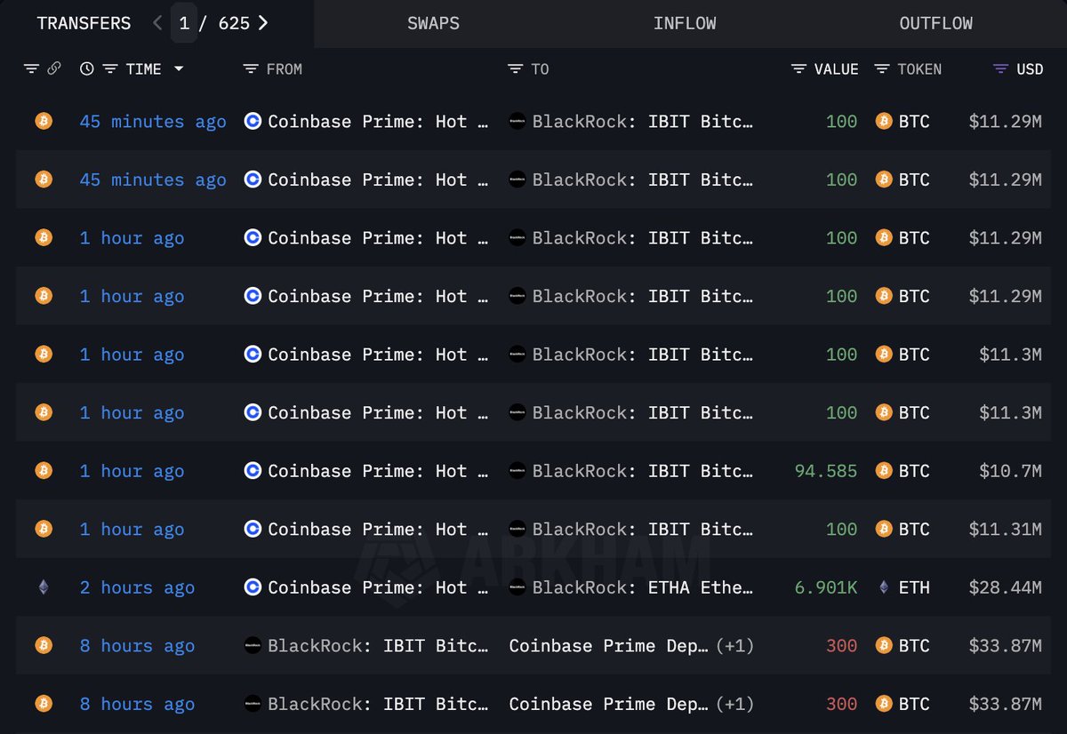Expand the TIME sort dropdown arrow
This screenshot has height=734, width=1067.
coord(179,68)
